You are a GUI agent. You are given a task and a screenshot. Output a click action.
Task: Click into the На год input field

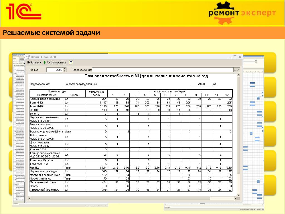(55, 70)
